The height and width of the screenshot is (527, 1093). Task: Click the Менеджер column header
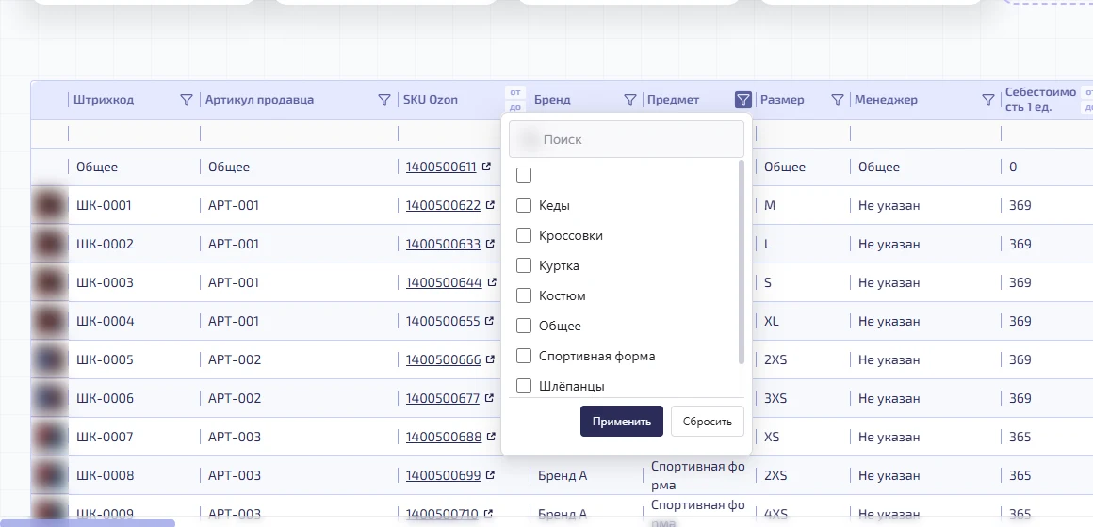(x=887, y=100)
